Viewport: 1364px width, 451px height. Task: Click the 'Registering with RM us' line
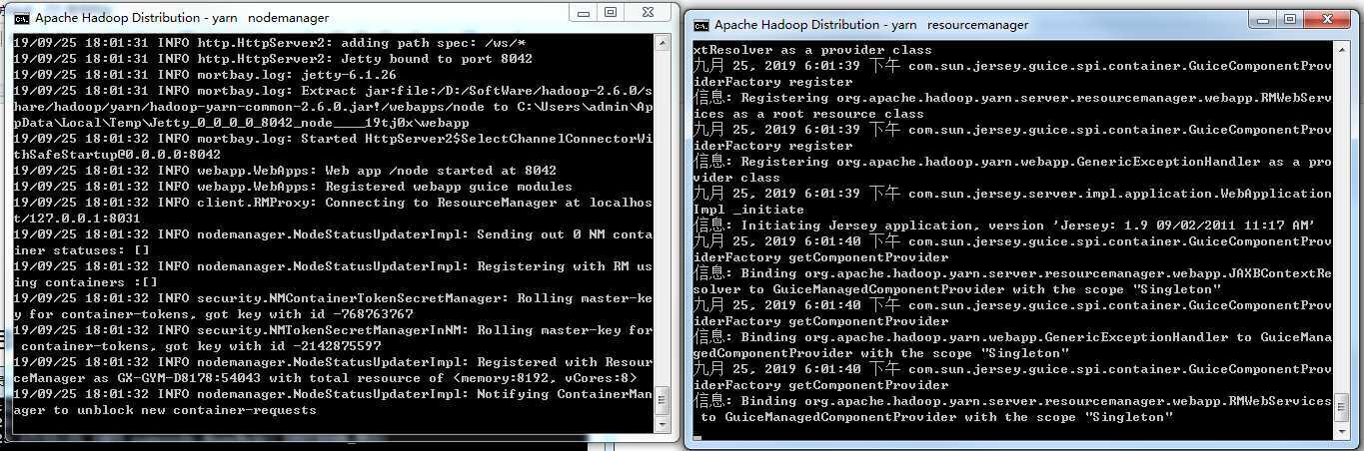pos(333,265)
